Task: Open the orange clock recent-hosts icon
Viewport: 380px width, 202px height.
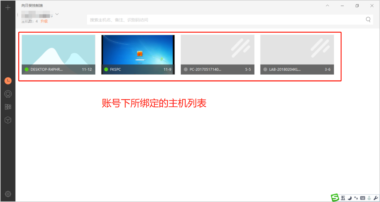Action: point(8,81)
